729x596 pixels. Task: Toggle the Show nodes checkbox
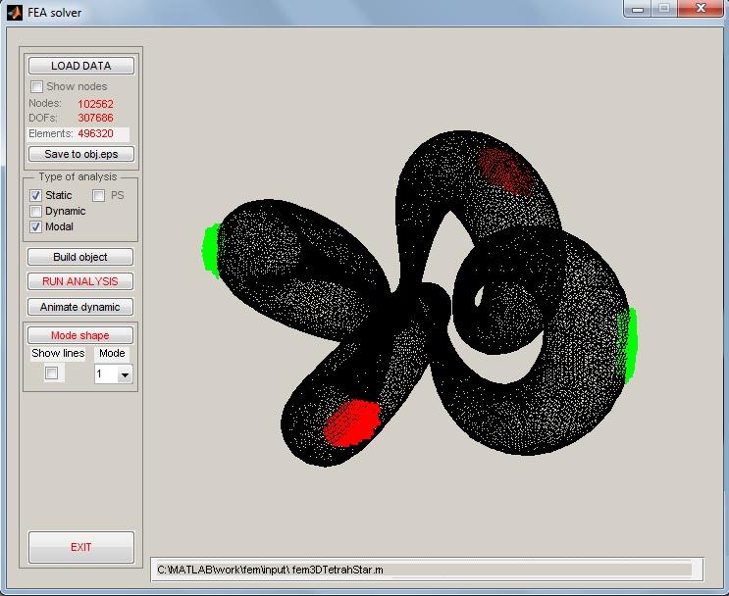tap(37, 86)
